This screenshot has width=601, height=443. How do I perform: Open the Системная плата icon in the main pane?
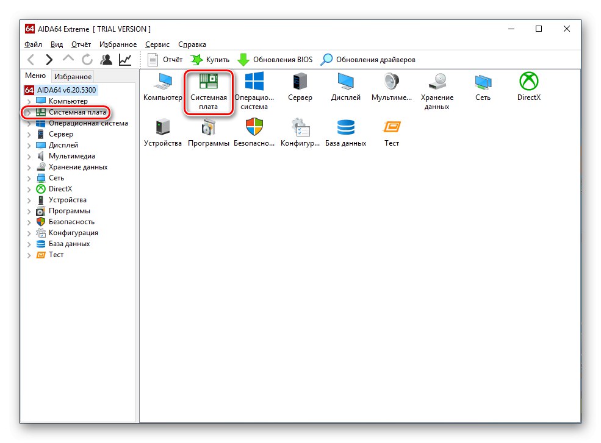pos(209,82)
